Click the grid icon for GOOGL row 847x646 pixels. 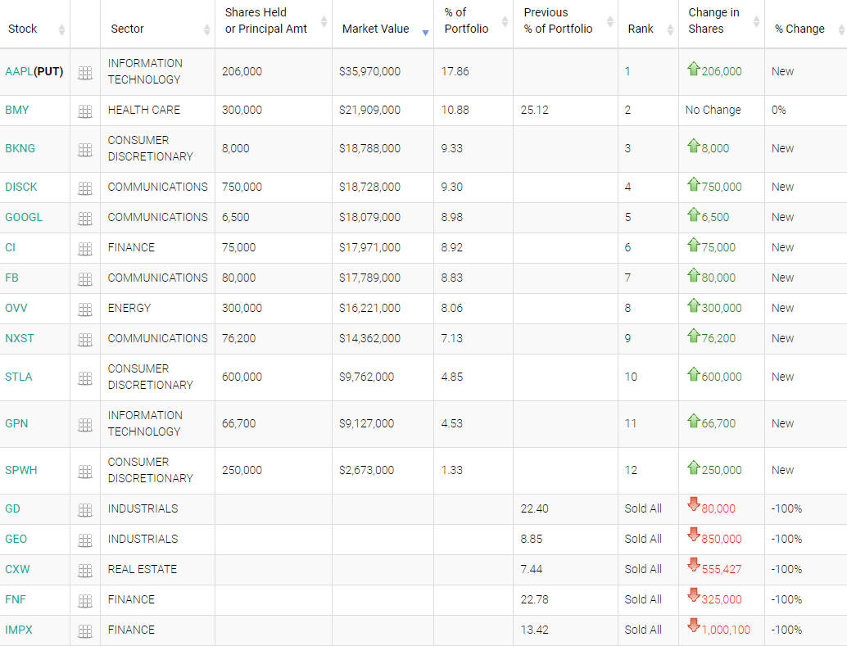(x=85, y=219)
